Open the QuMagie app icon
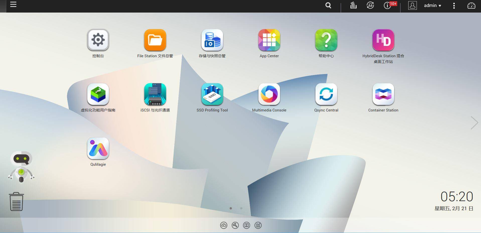This screenshot has height=233, width=481. [x=98, y=148]
